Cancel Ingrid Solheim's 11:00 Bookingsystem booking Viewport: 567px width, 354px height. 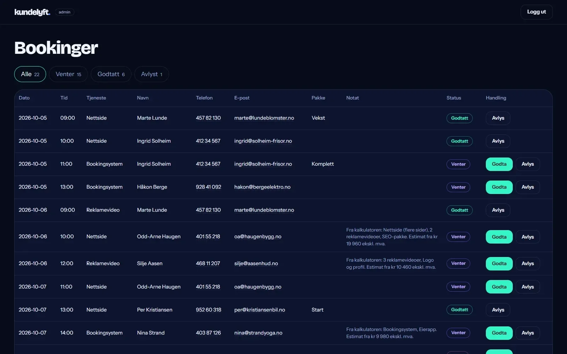(528, 164)
